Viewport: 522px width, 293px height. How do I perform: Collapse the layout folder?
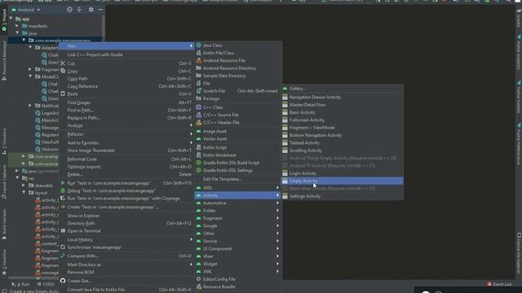pos(24,192)
